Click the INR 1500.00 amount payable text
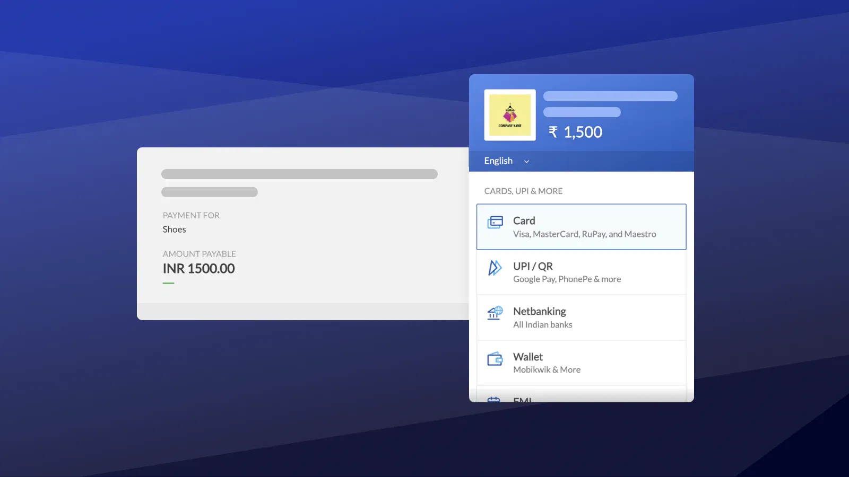 (x=198, y=268)
